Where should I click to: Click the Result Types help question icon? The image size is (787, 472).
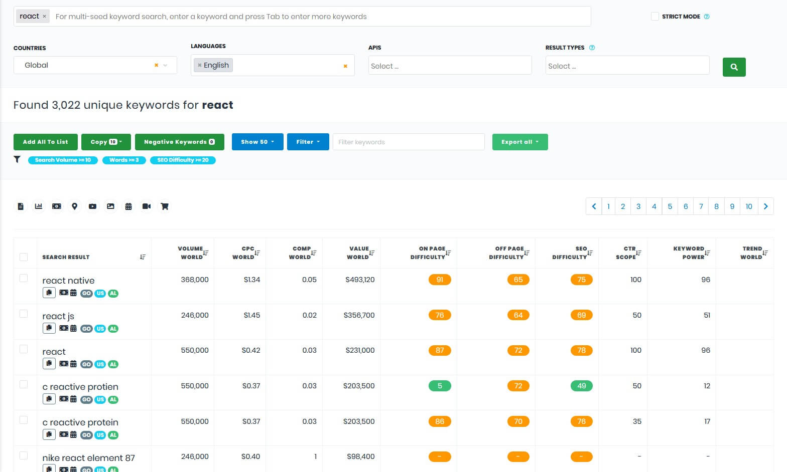point(592,48)
